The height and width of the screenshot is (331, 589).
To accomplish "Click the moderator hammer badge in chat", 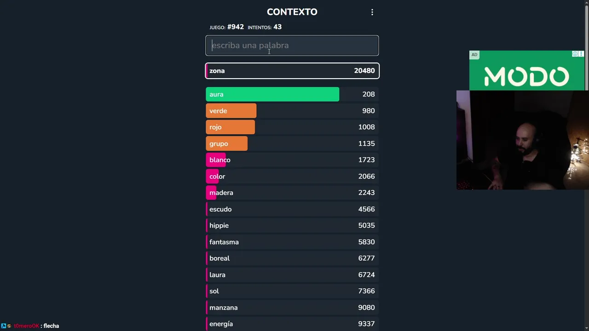I will (x=4, y=326).
